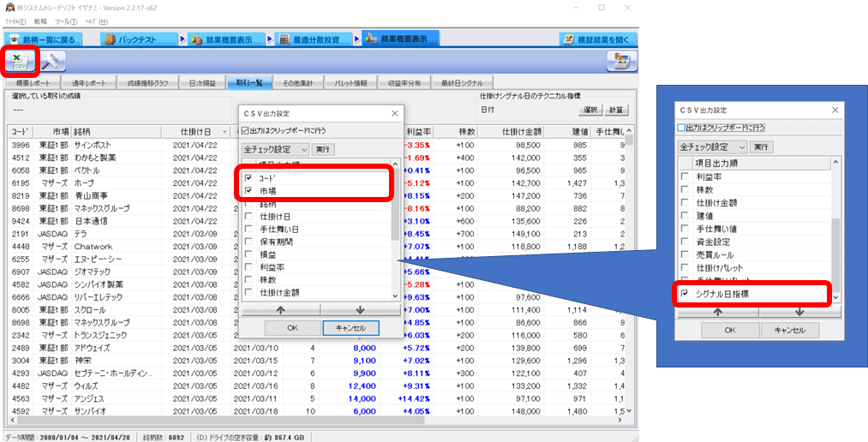Image resolution: width=868 pixels, height=442 pixels.
Task: Check the 手仕舞い日 checkbox in center dialog
Action: [x=248, y=229]
